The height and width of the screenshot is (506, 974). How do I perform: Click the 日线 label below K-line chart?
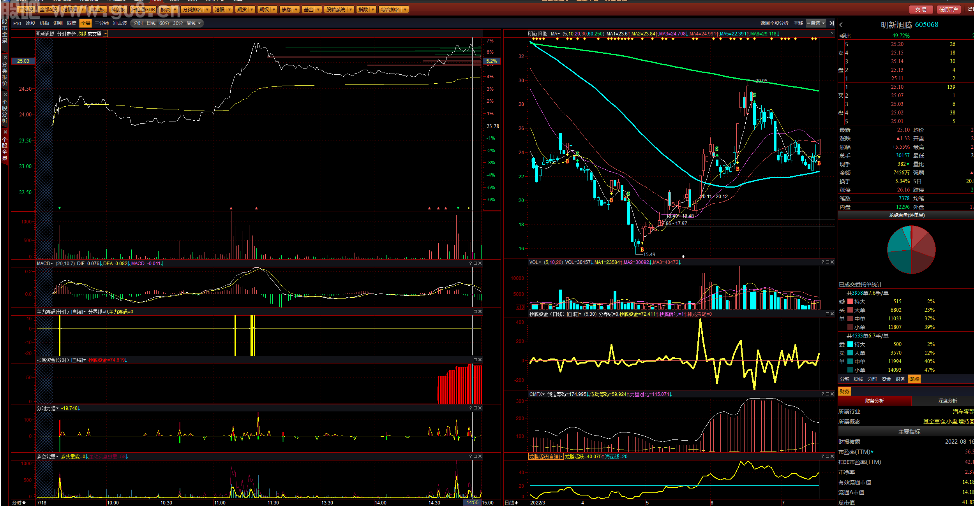512,502
